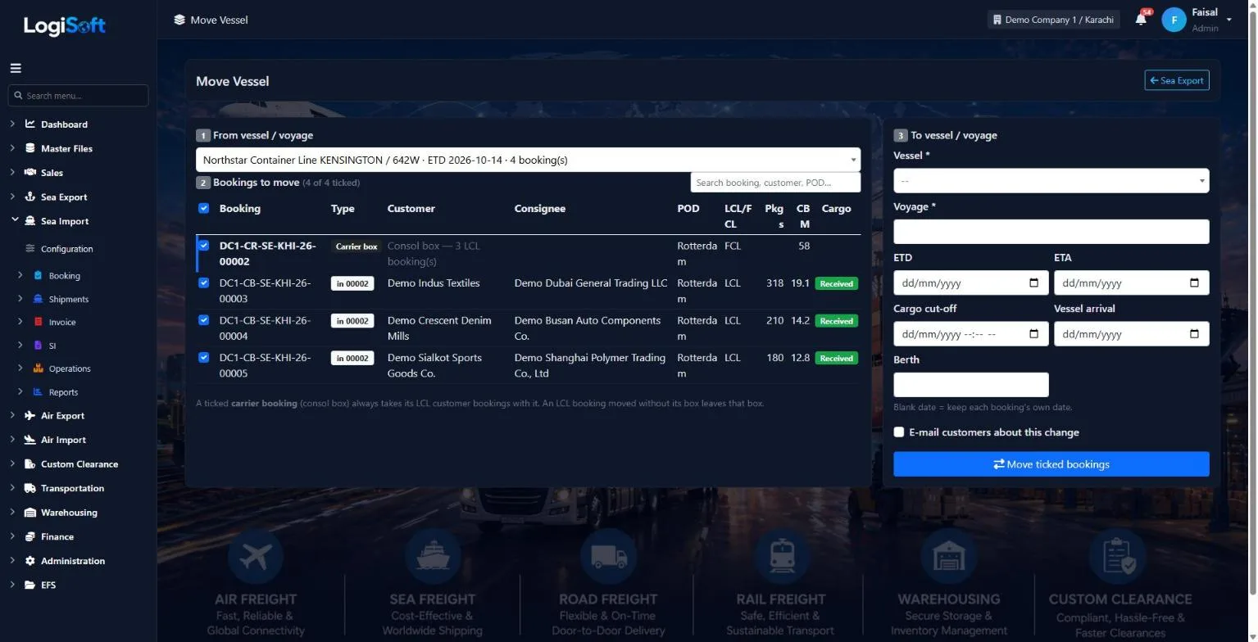1258x642 pixels.
Task: Click the Search menu input field
Action: (x=79, y=96)
